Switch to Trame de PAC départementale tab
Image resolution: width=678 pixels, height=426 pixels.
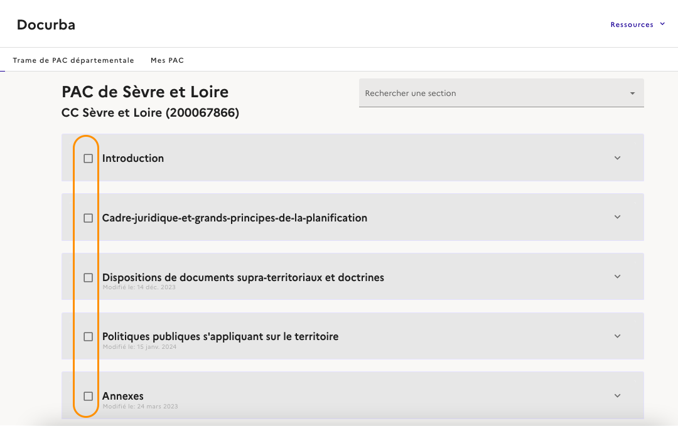(x=73, y=60)
